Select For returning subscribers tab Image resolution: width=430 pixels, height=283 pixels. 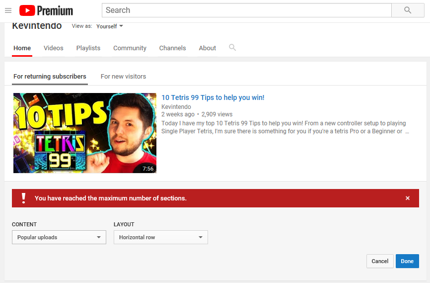(50, 77)
